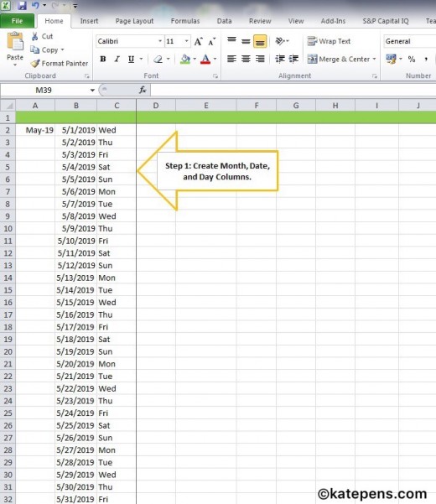Image resolution: width=436 pixels, height=504 pixels.
Task: Click Wrap Text button
Action: pyautogui.click(x=329, y=41)
